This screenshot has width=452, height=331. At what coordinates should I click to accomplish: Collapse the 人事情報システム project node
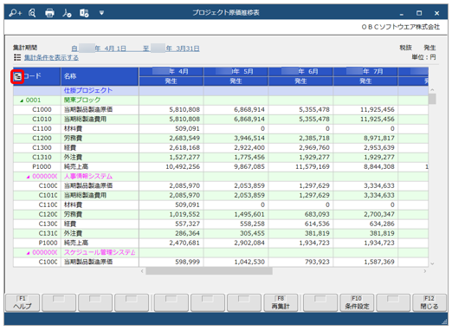pyautogui.click(x=29, y=177)
